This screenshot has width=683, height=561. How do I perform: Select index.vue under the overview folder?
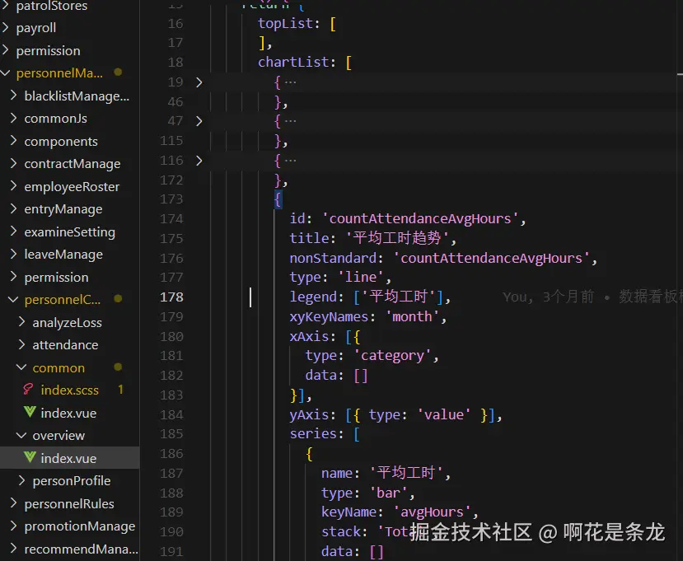(68, 458)
